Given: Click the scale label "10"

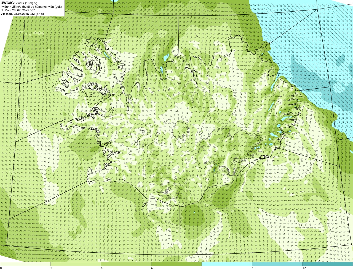Looking at the screenshot, I should point(253,268).
